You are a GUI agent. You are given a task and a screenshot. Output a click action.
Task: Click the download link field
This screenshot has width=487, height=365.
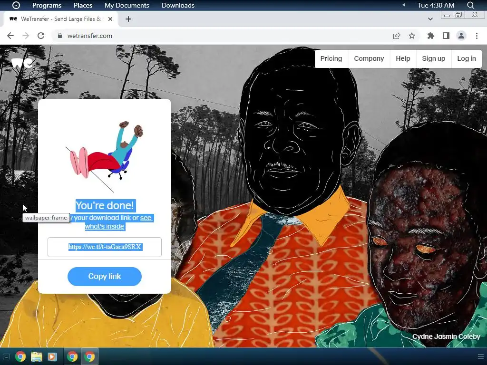coord(105,247)
